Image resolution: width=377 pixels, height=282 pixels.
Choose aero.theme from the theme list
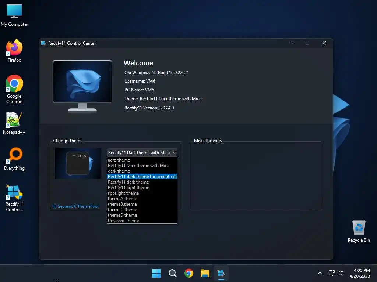coord(142,160)
